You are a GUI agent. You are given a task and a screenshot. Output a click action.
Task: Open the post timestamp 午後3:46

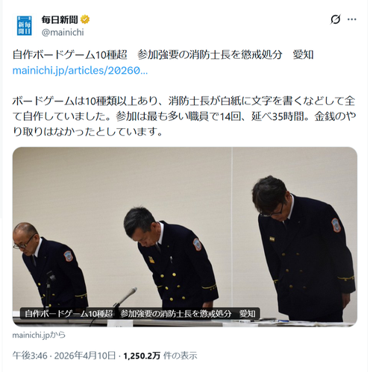tap(30, 356)
